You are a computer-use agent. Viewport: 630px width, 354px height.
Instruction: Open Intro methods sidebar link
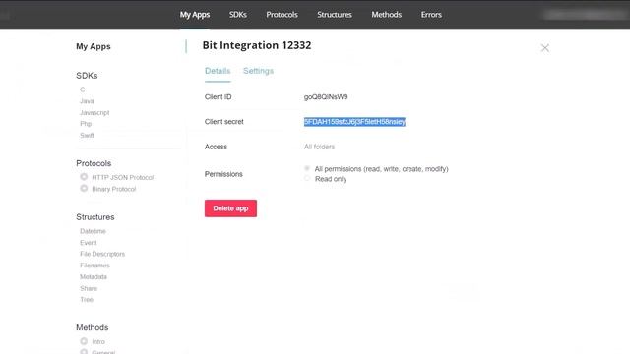(98, 342)
